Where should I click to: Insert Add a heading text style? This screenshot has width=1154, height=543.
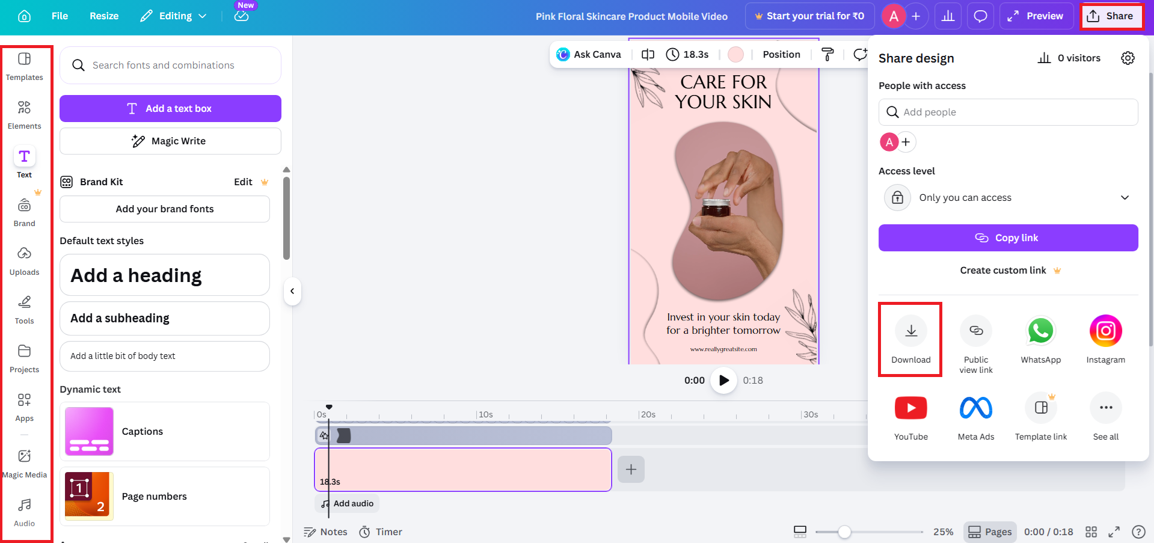[165, 275]
